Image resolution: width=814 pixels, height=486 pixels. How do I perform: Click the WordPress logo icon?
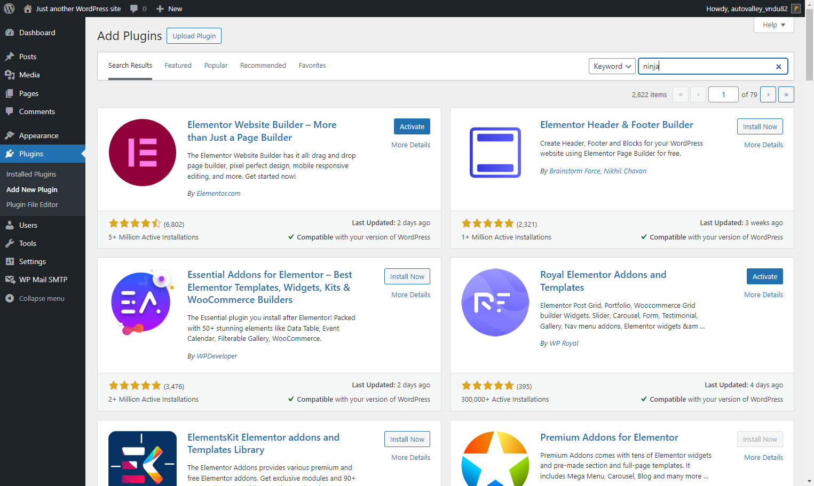(x=9, y=9)
